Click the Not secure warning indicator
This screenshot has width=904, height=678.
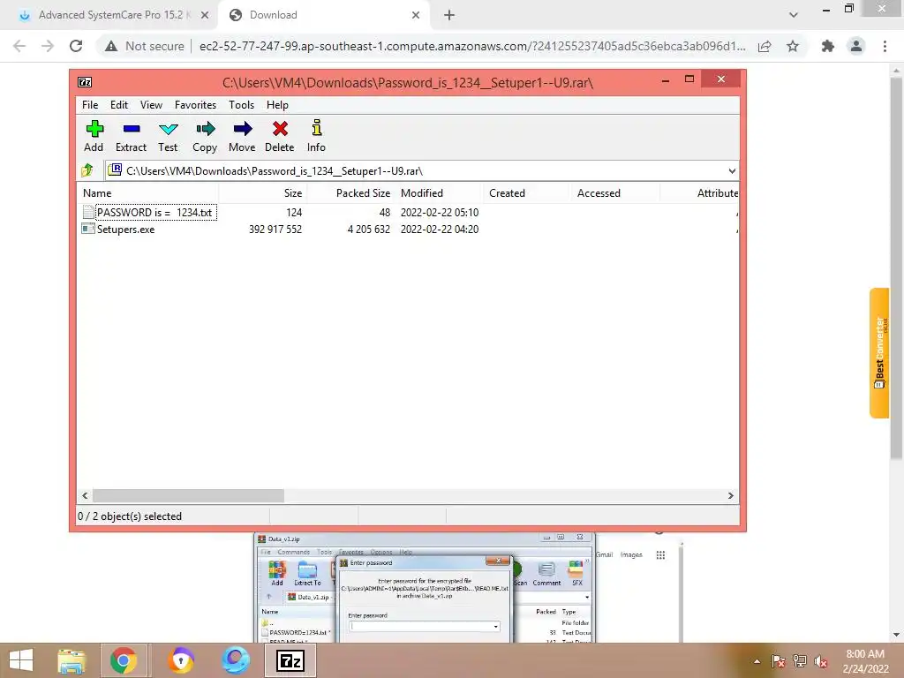click(145, 46)
